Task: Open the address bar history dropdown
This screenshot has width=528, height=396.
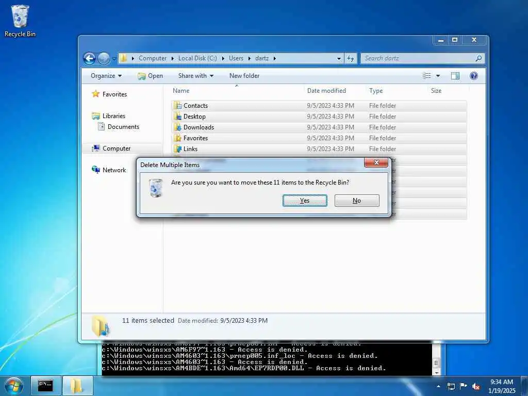Action: [339, 59]
